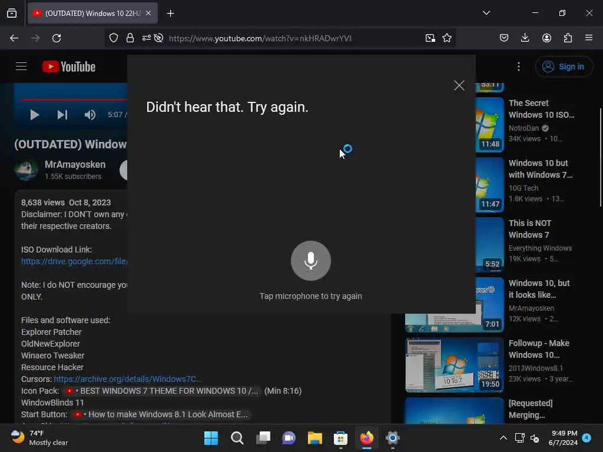Viewport: 603px width, 452px height.
Task: Go back to the previous page
Action: pos(14,38)
